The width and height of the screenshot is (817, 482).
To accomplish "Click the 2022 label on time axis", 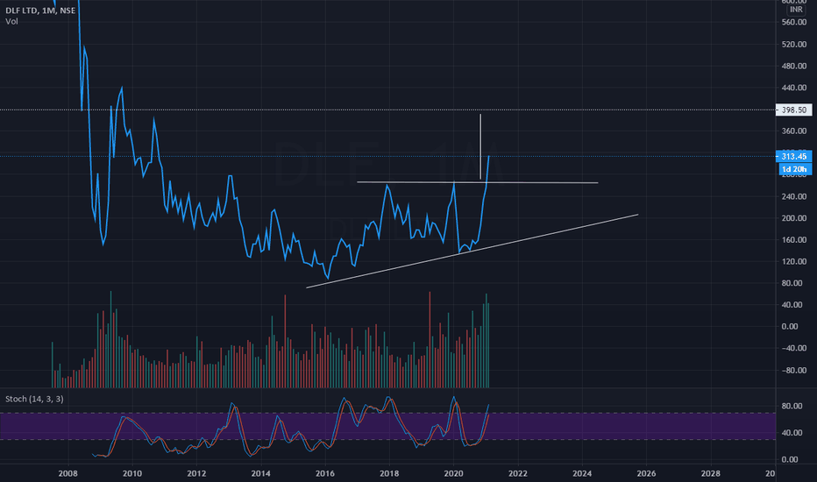I will 518,473.
